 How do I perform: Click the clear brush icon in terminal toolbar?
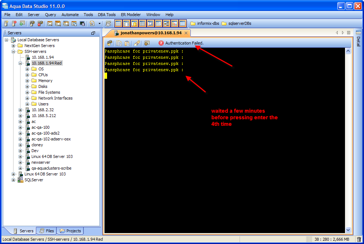coord(137,43)
